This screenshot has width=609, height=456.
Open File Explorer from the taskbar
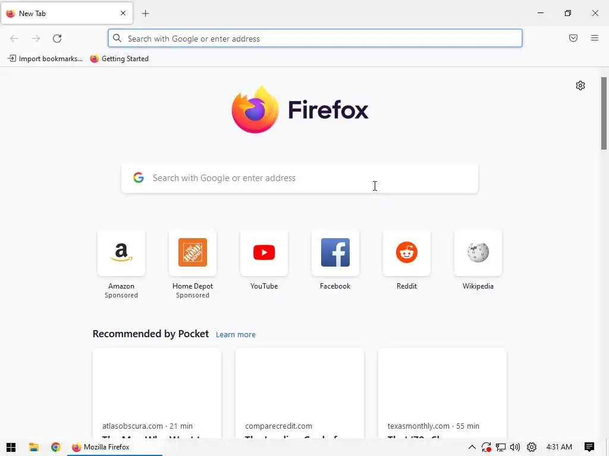pos(34,447)
